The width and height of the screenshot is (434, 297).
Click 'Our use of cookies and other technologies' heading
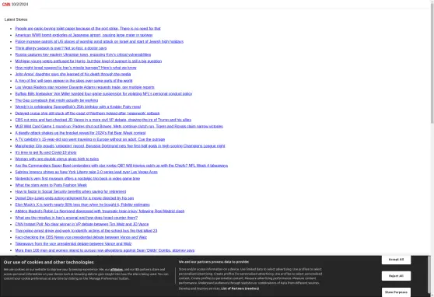click(x=49, y=262)
